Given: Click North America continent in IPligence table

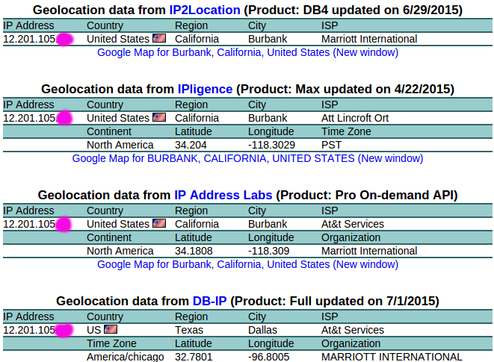Looking at the screenshot, I should (120, 145).
